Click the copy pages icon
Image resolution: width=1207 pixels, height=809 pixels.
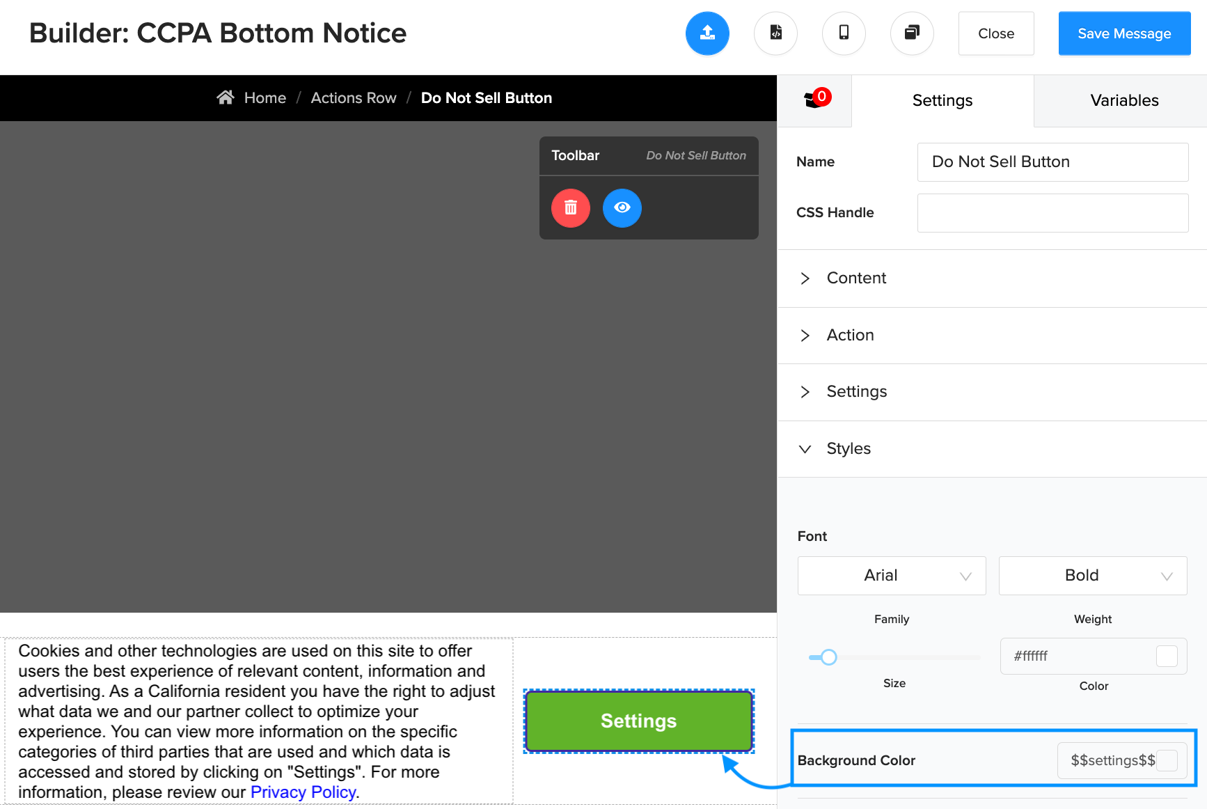click(912, 33)
